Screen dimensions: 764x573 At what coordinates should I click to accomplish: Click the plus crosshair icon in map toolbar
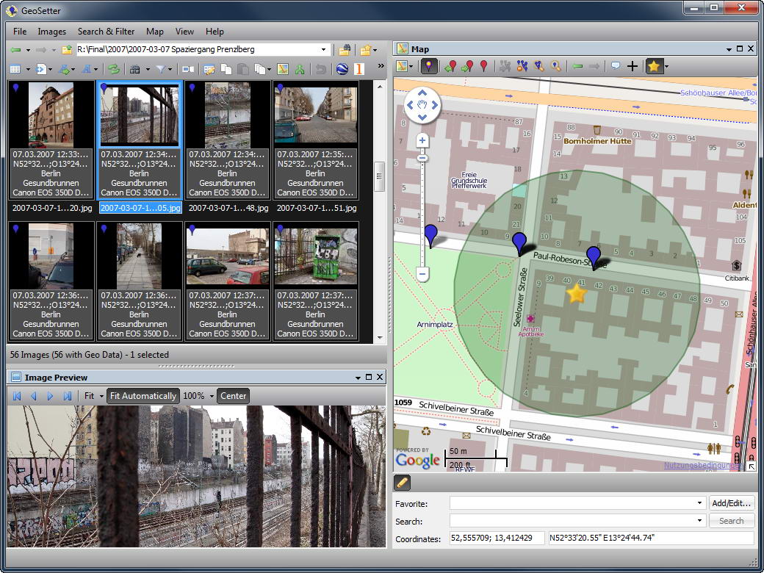tap(632, 66)
